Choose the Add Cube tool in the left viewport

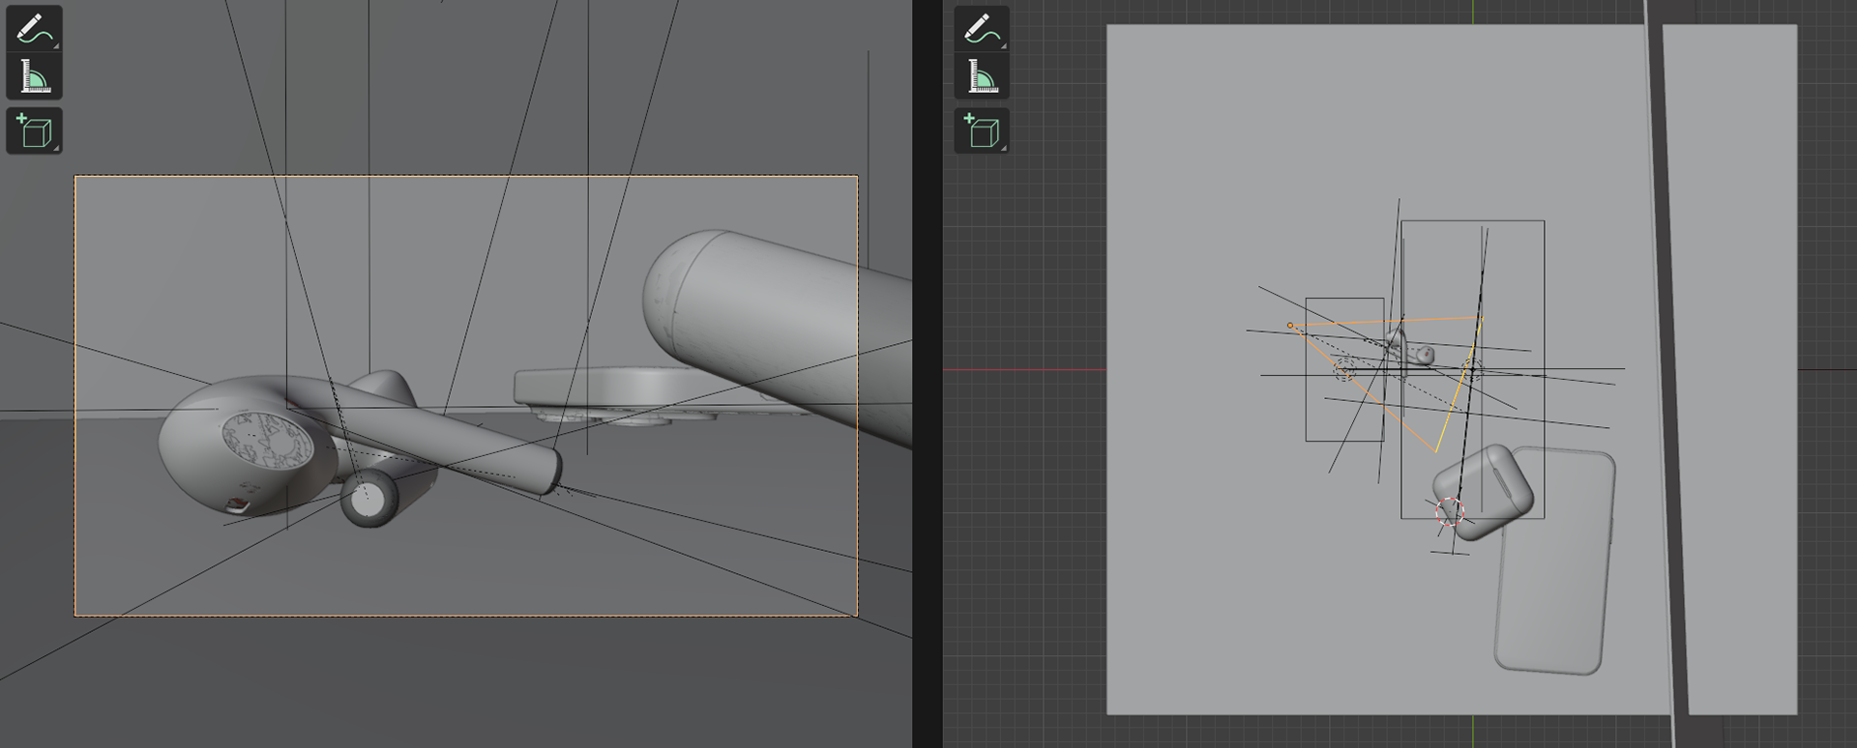tap(35, 130)
